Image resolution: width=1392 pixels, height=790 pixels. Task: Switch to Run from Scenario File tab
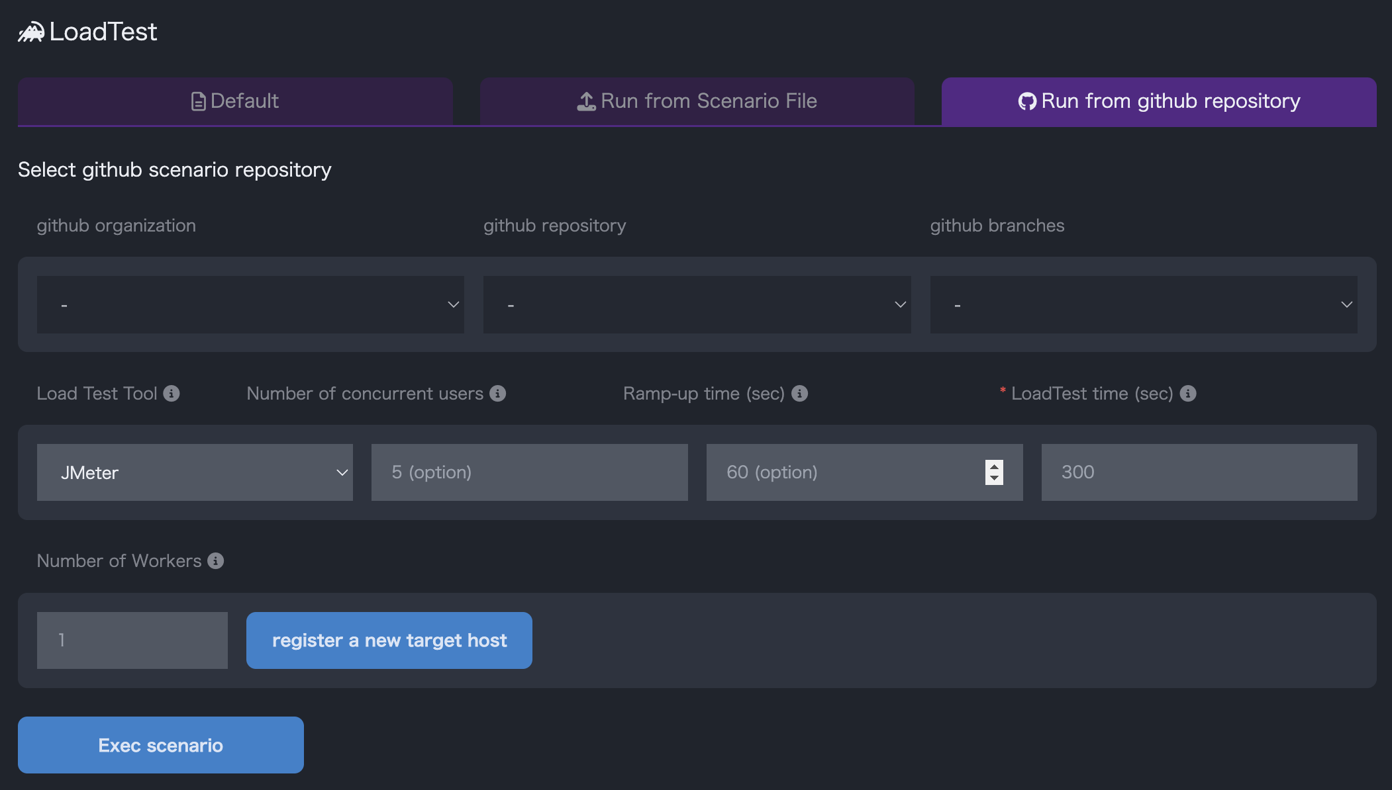pos(697,101)
